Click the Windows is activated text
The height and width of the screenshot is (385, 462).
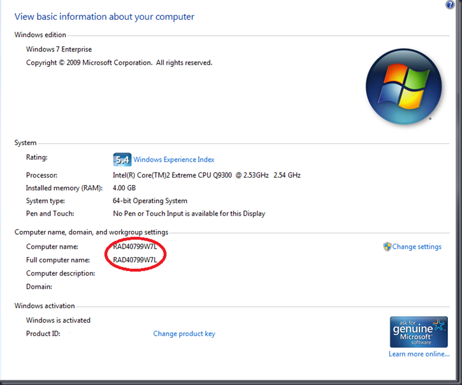point(58,320)
